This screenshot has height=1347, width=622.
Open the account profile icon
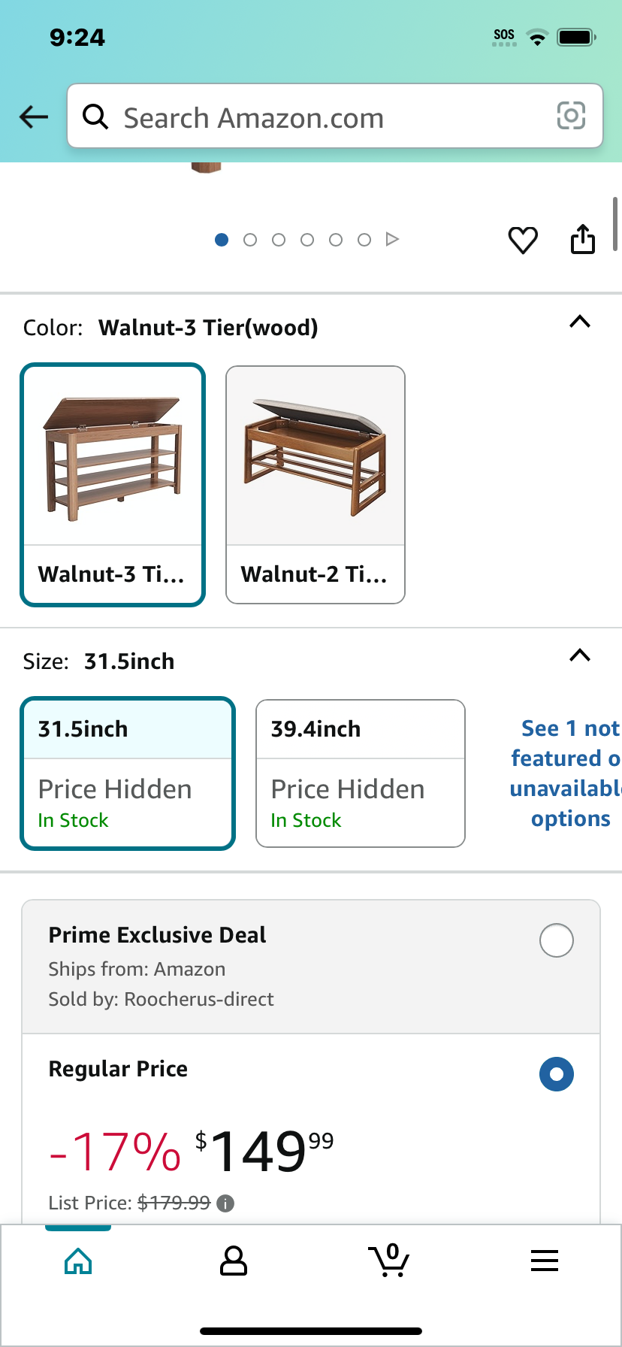click(233, 1261)
